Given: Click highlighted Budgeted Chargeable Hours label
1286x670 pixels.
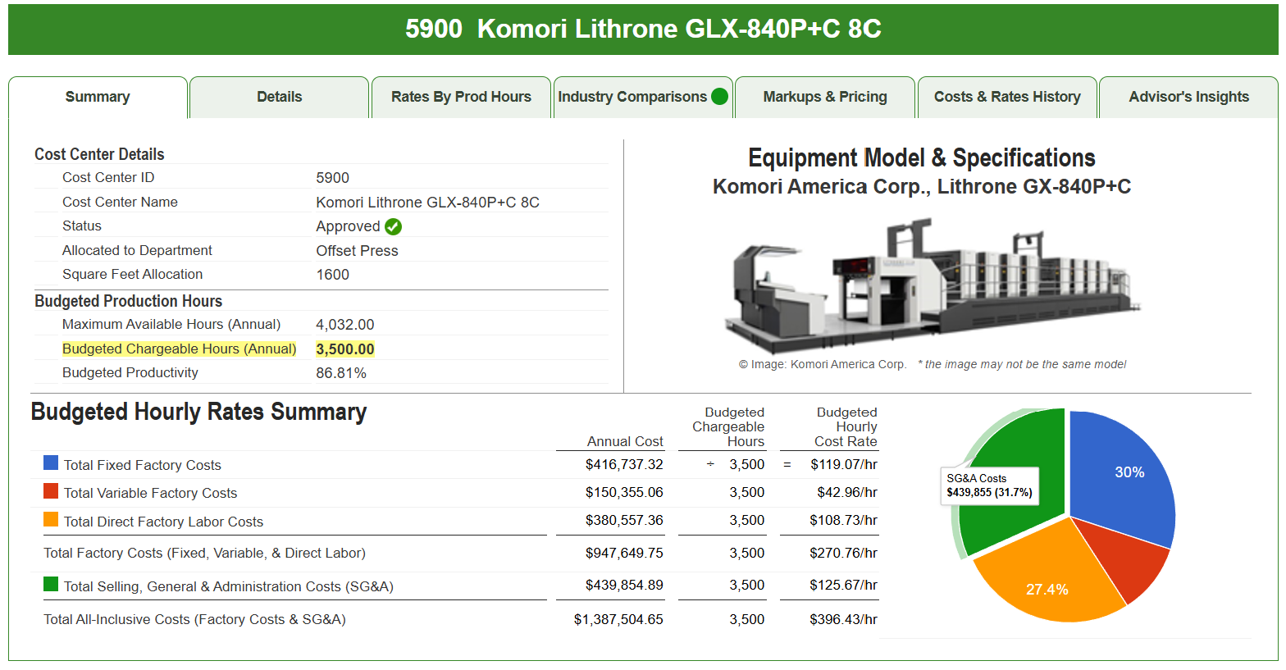Looking at the screenshot, I should pos(180,349).
